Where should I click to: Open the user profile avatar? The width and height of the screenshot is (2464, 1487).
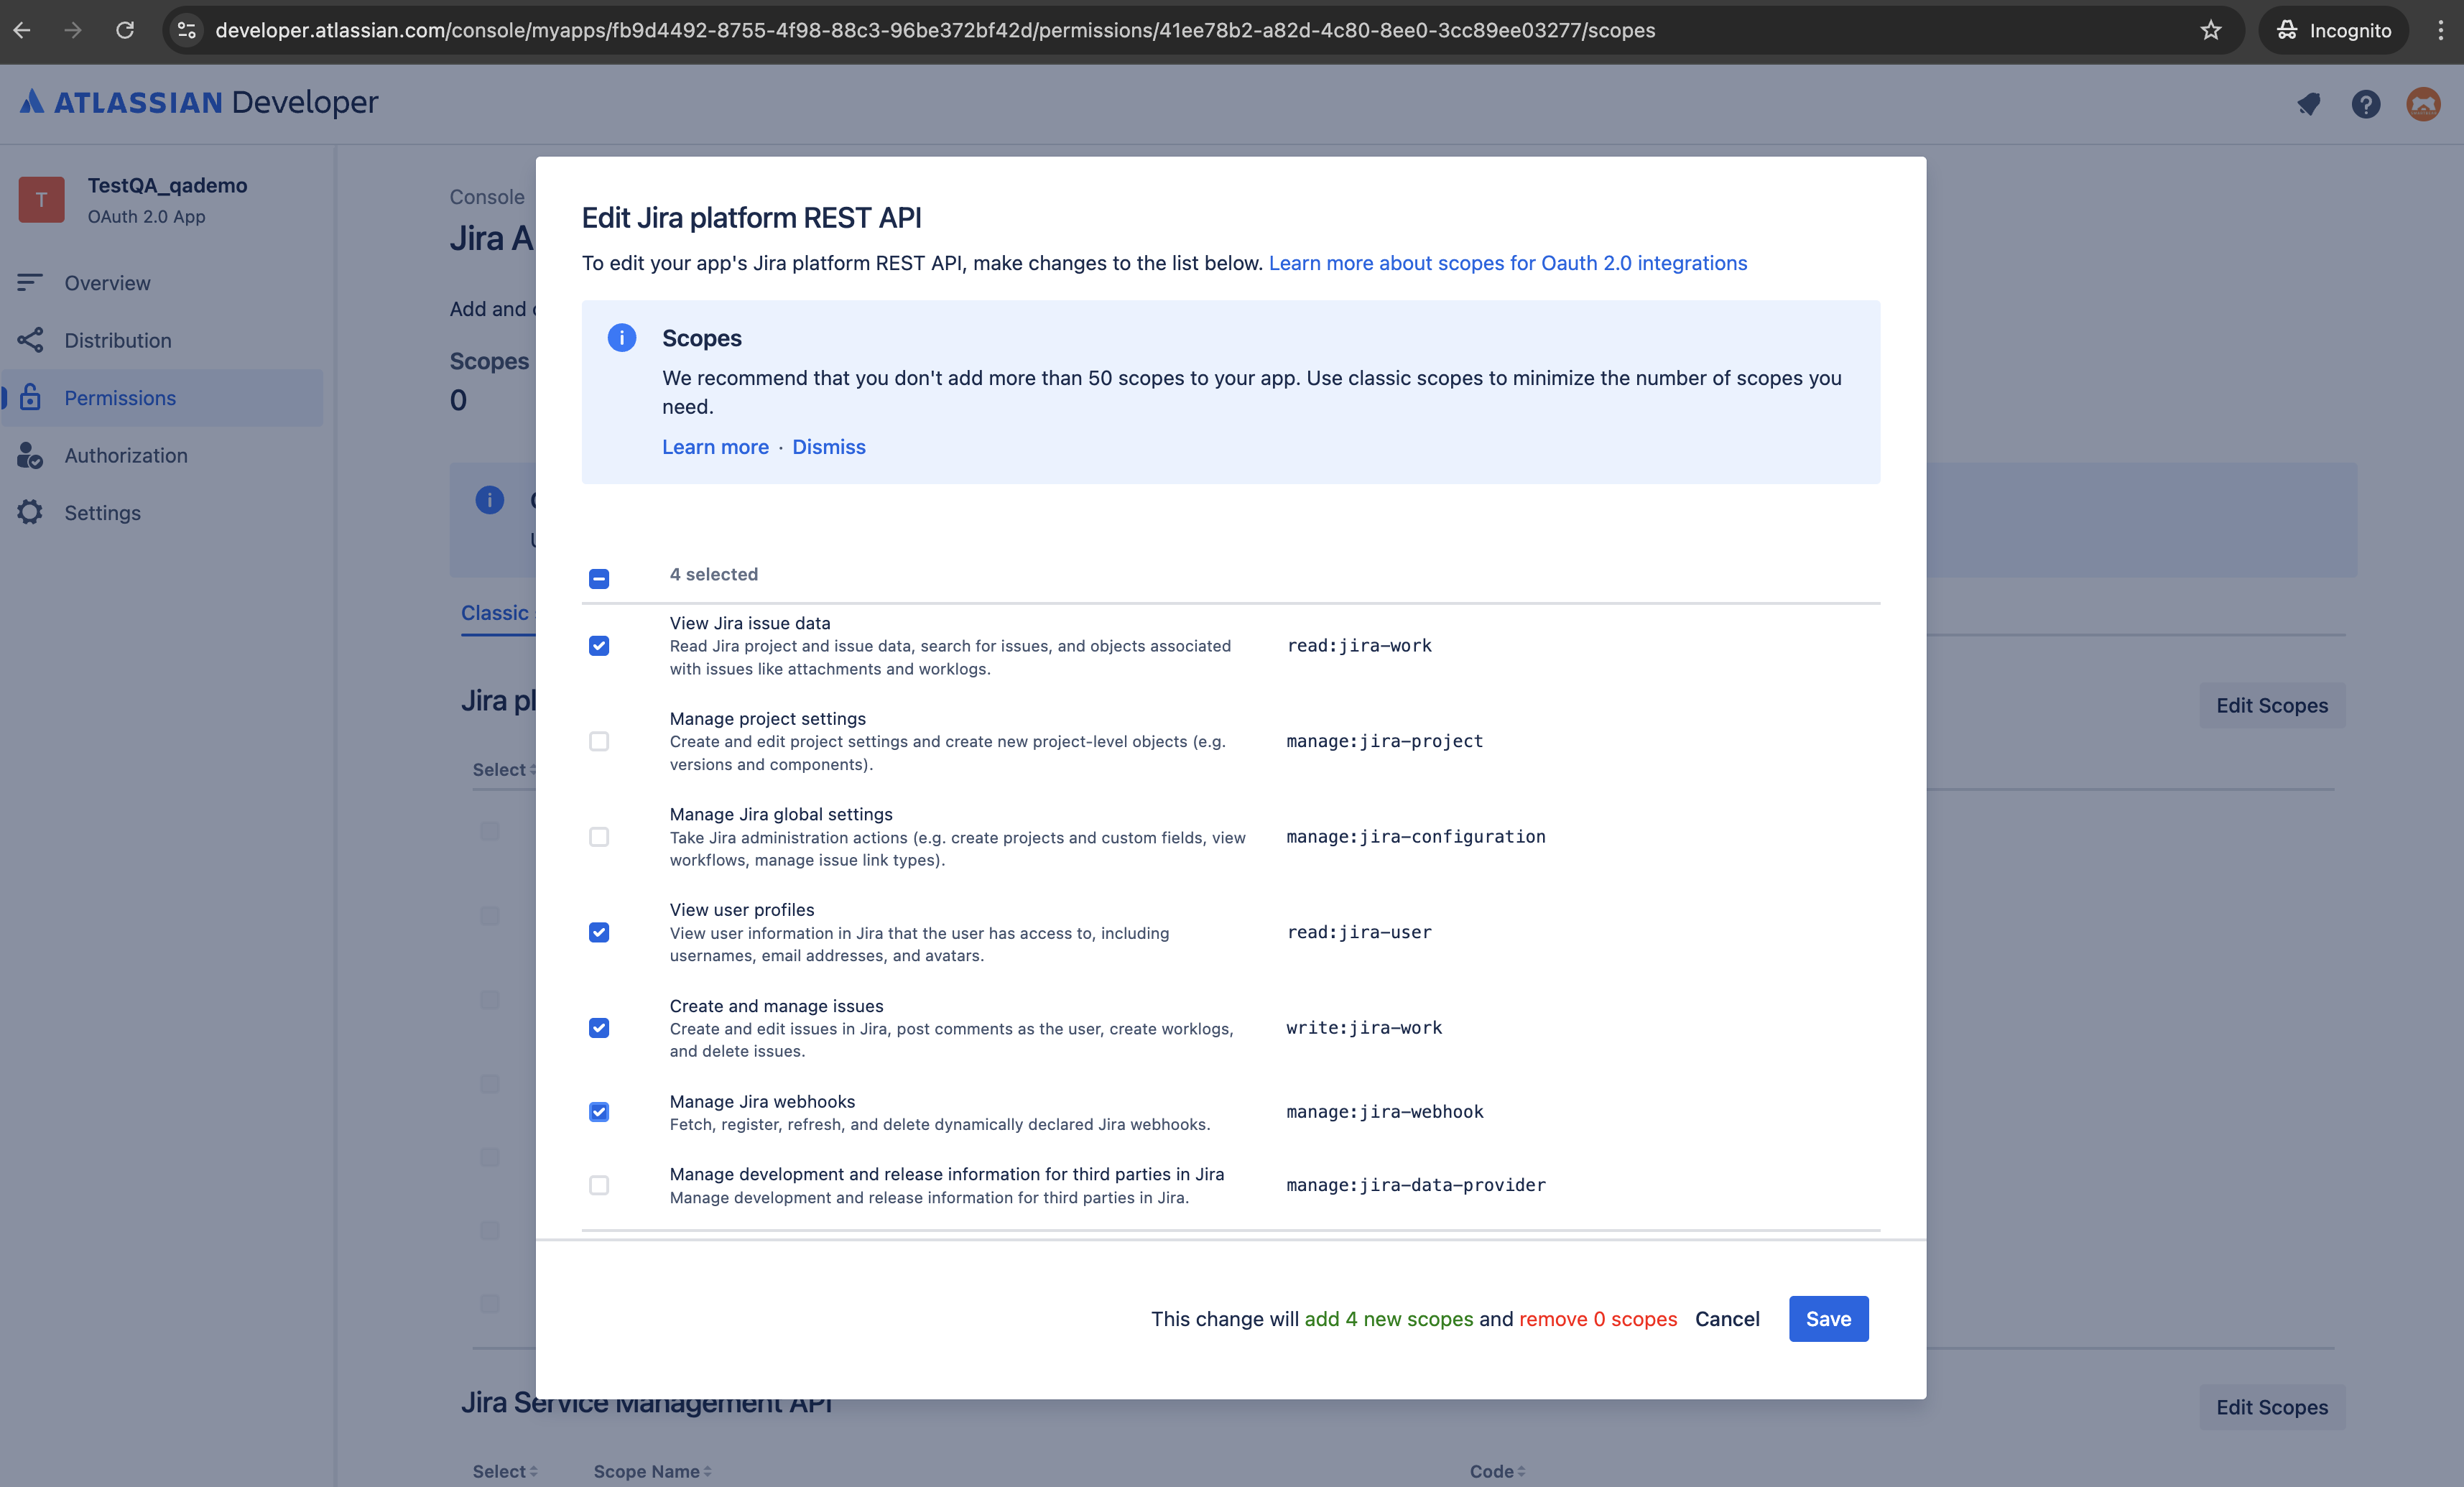pos(2422,104)
